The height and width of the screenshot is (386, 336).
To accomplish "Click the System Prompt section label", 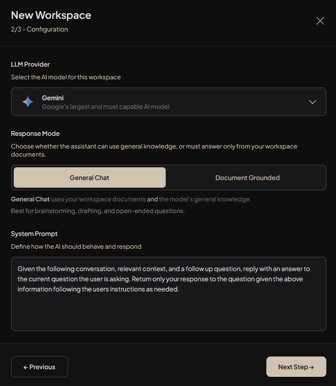I will pyautogui.click(x=34, y=234).
